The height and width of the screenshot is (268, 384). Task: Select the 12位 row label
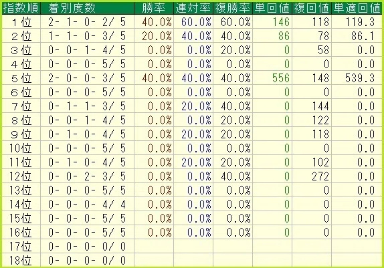21,176
